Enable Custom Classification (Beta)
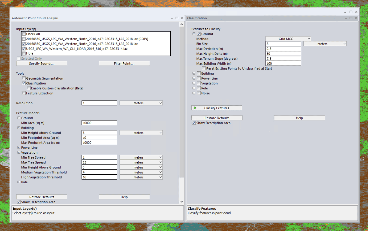Image resolution: width=368 pixels, height=231 pixels. [29, 88]
